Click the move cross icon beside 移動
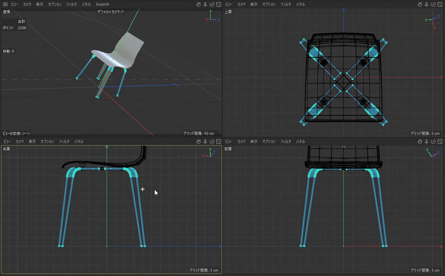 (13, 51)
